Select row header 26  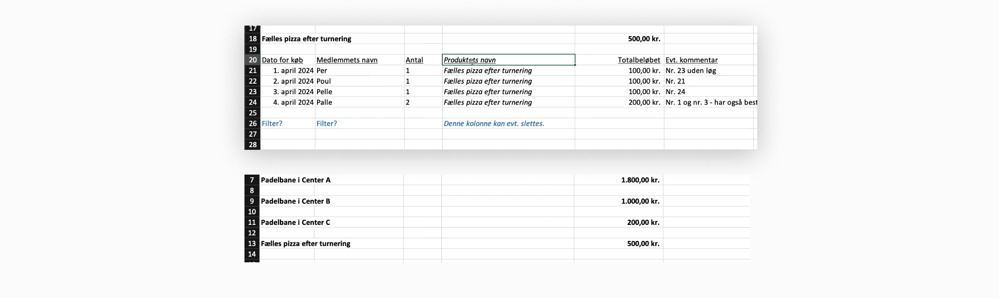click(253, 123)
